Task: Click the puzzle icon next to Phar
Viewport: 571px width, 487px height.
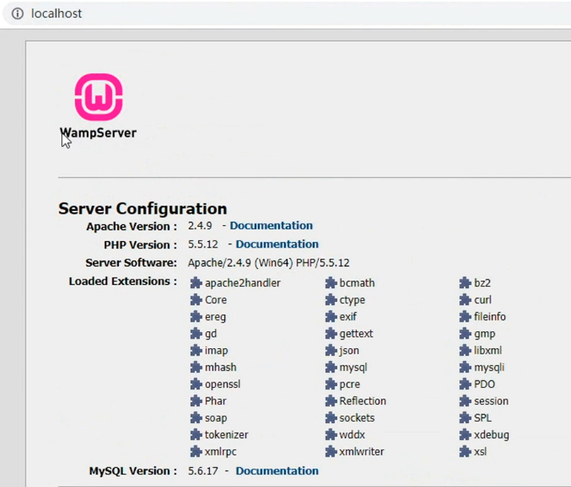Action: pos(196,401)
